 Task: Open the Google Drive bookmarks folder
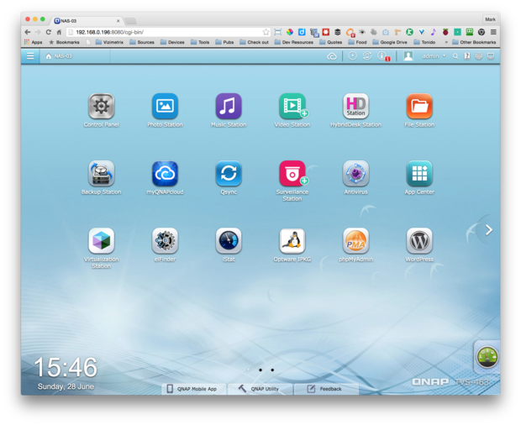coord(390,42)
